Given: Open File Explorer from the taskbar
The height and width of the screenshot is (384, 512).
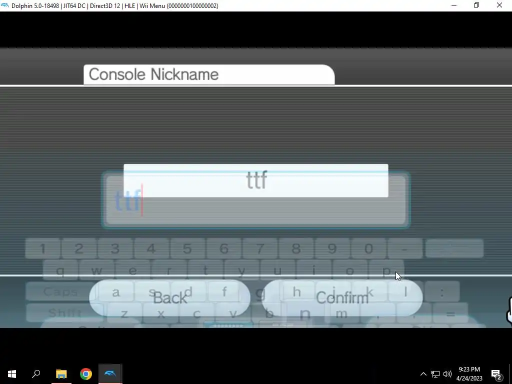Looking at the screenshot, I should point(61,374).
